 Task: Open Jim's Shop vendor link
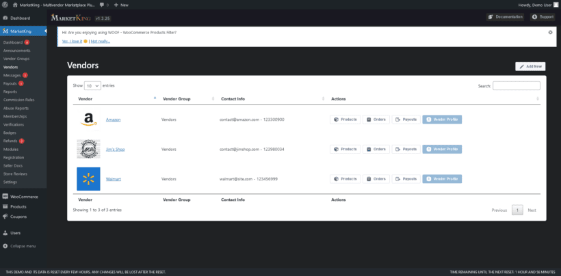[115, 149]
